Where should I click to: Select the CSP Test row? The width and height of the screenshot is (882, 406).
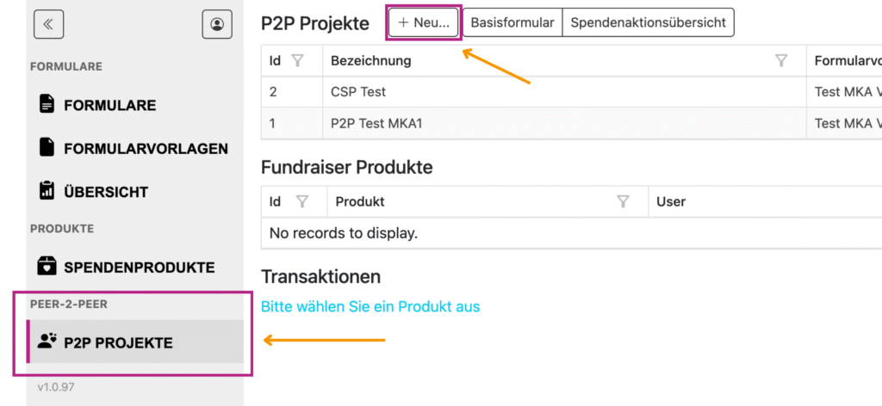click(x=358, y=92)
